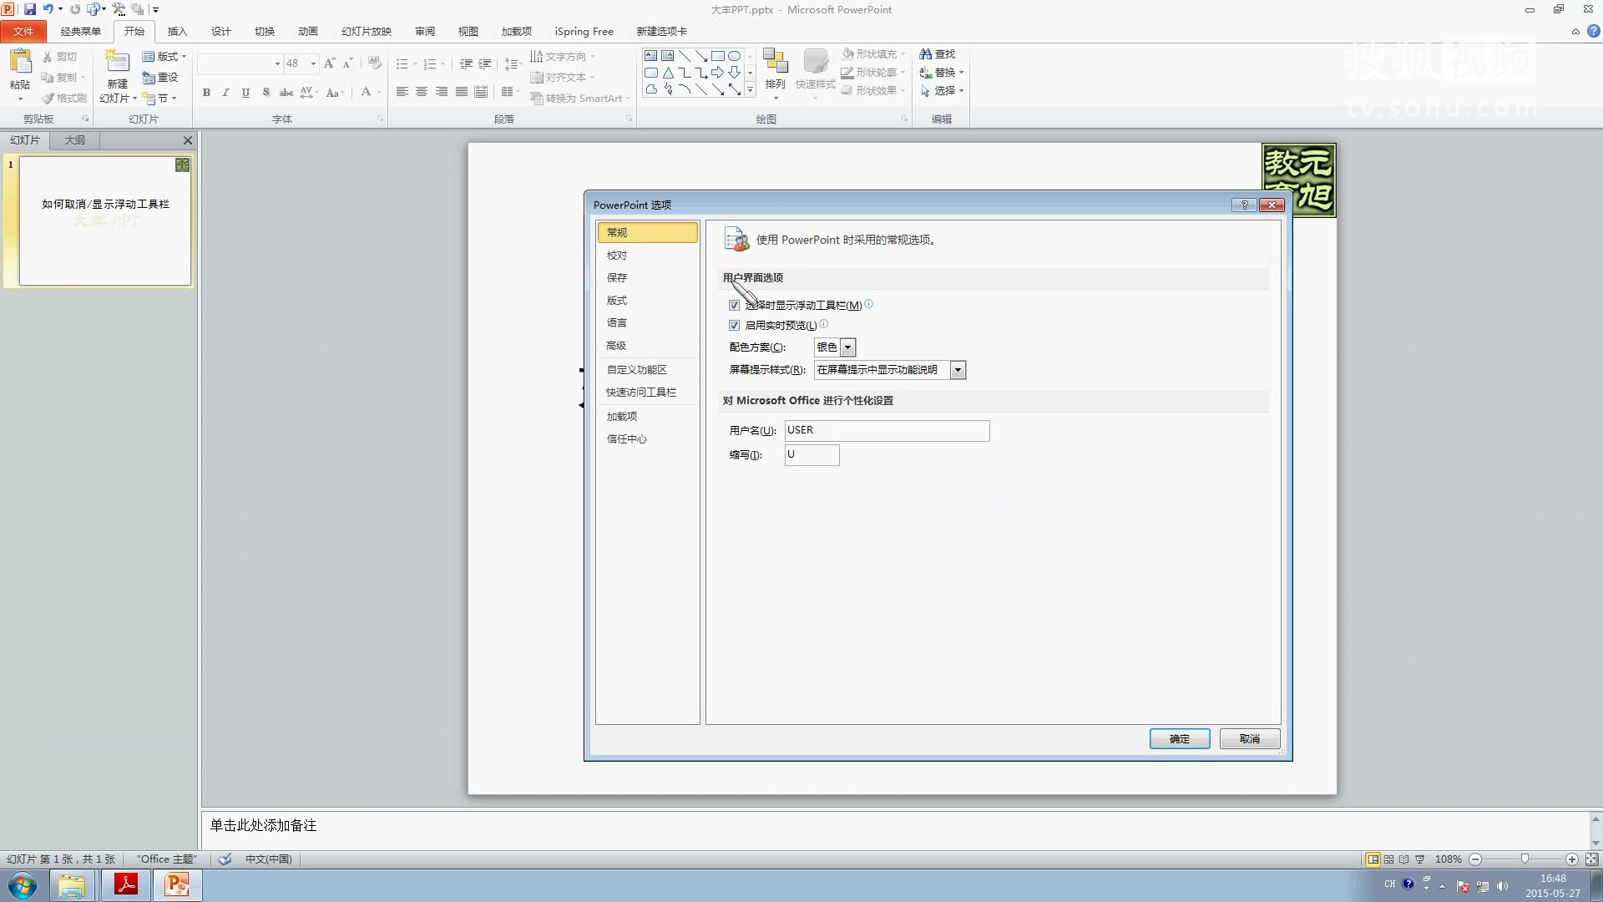Click the Find (查找) binoculars icon

[x=925, y=54]
